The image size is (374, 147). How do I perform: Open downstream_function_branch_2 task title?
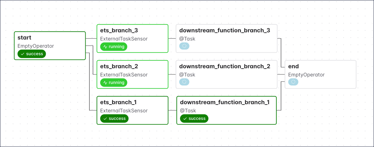point(224,67)
